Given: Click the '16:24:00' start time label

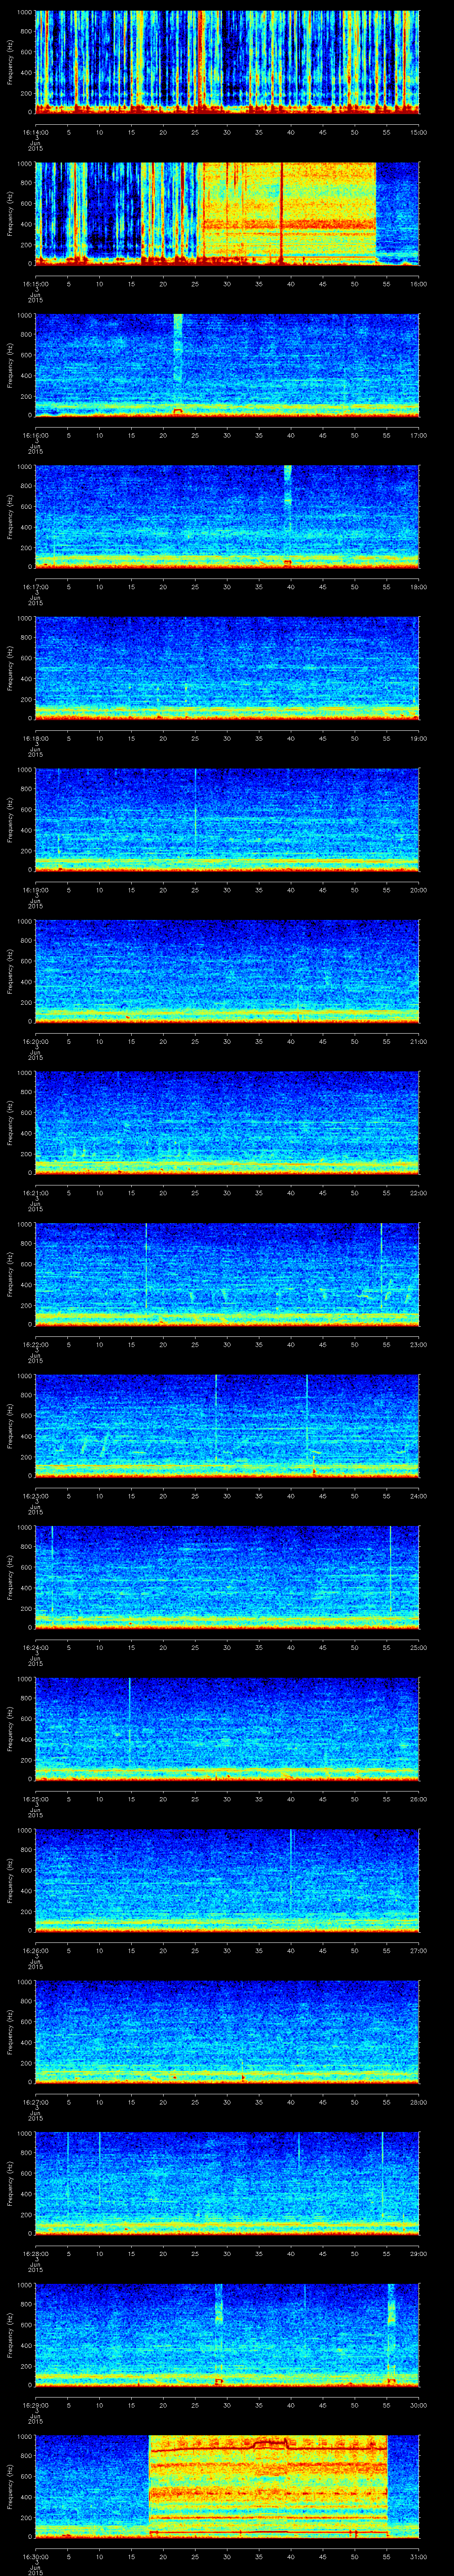Looking at the screenshot, I should coord(35,1647).
